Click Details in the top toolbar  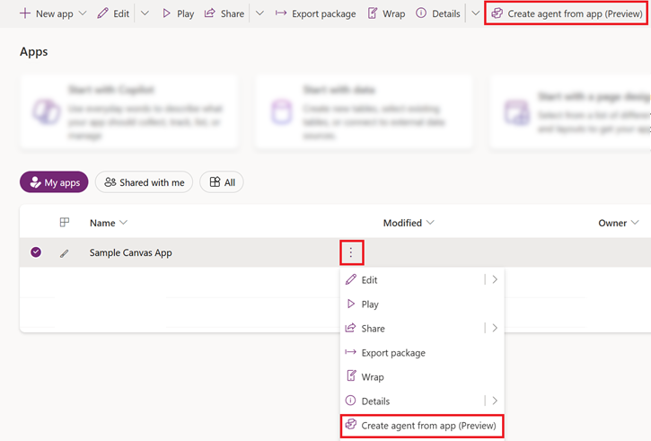pos(438,13)
